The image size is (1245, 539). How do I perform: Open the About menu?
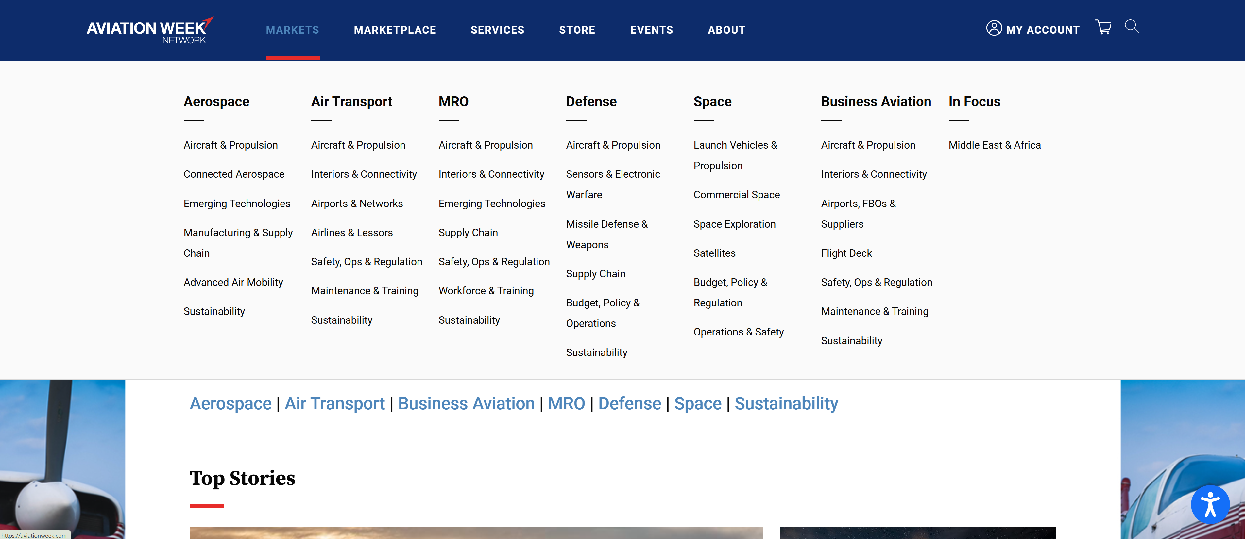(x=726, y=30)
